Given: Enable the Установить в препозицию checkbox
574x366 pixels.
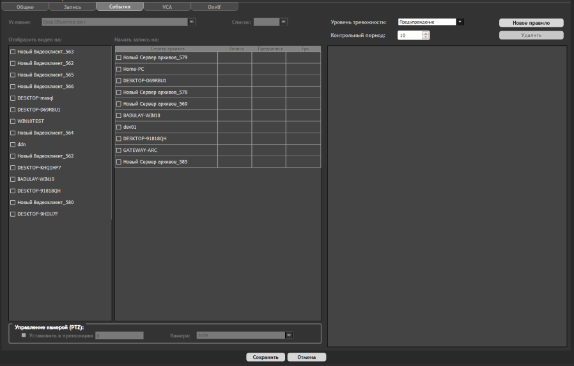Looking at the screenshot, I should 24,335.
